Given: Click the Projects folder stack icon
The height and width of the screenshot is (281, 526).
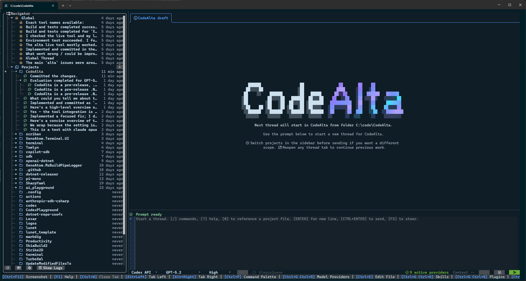Looking at the screenshot, I should (17, 67).
